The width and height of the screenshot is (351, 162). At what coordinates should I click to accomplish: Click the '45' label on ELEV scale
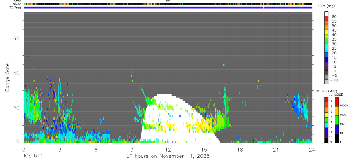coord(334,30)
